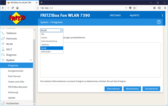The width and height of the screenshot is (168, 106).
Task: Open Push Service in the System submenu
Action: 14,76
